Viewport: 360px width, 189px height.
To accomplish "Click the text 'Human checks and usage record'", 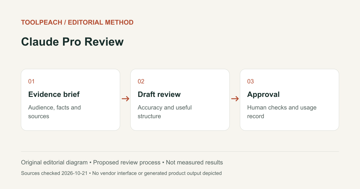I will coord(282,112).
